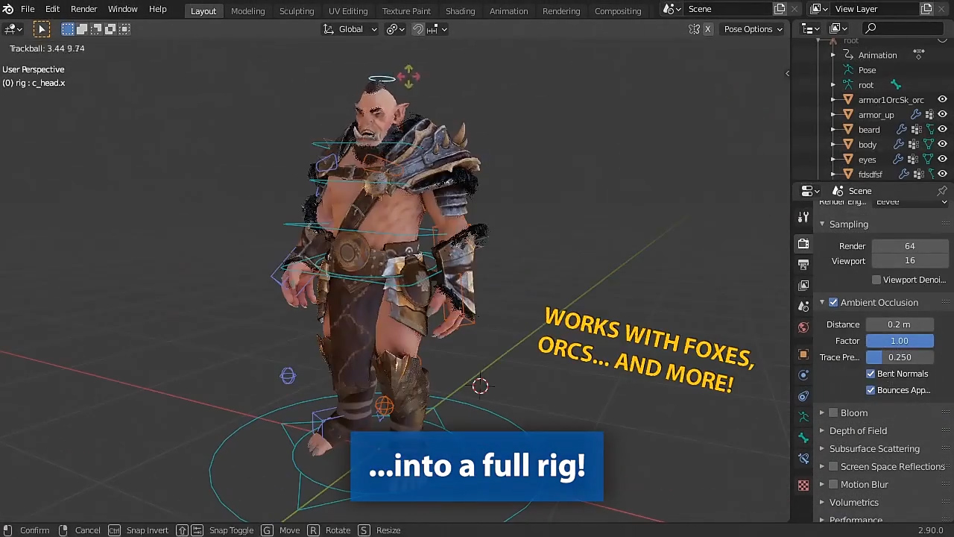Hide the armor1OrcSk_orc object
The width and height of the screenshot is (954, 537).
tap(942, 100)
